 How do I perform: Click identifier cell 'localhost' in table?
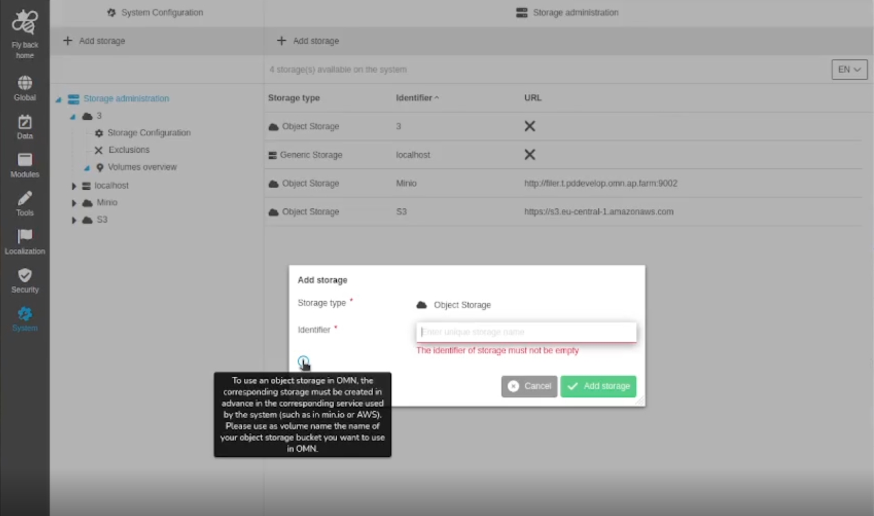pyautogui.click(x=413, y=155)
